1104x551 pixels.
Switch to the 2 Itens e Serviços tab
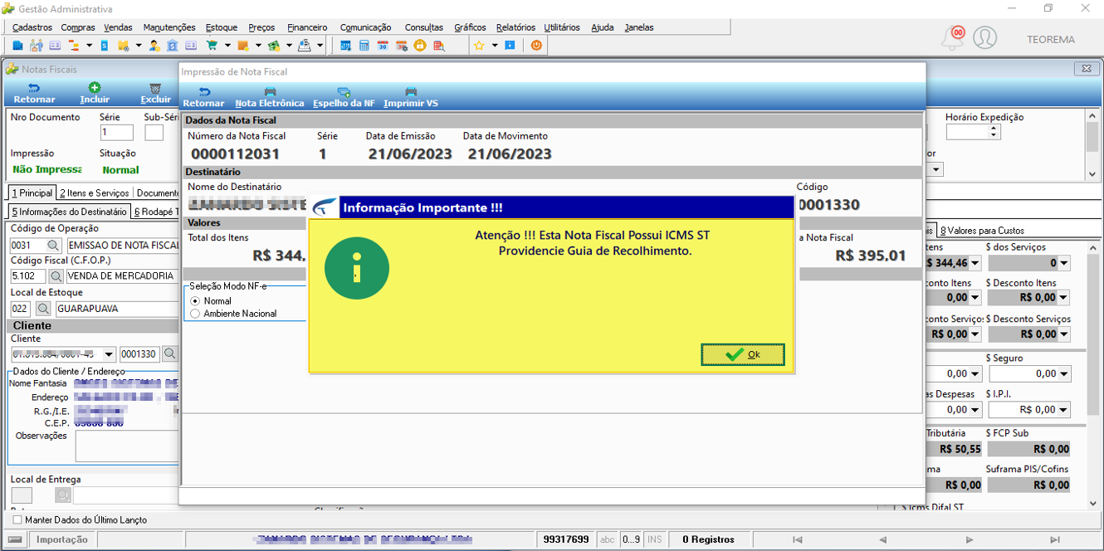95,193
